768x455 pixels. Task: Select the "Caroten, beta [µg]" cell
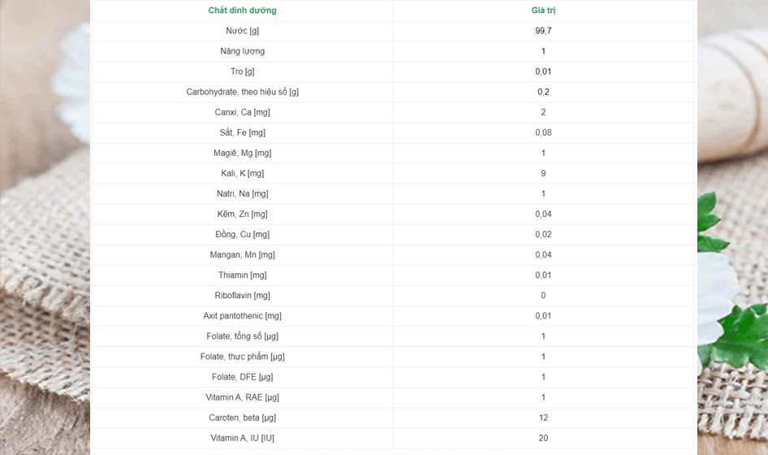[242, 418]
